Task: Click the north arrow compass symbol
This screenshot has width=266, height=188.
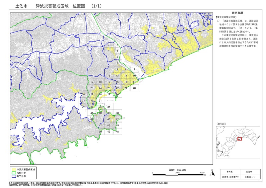Action: (x=211, y=173)
